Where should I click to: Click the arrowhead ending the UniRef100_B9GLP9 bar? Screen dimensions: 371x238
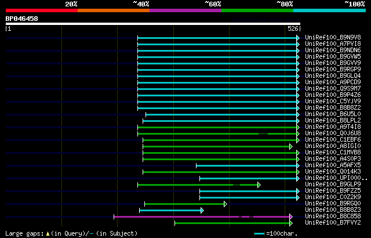259,185
